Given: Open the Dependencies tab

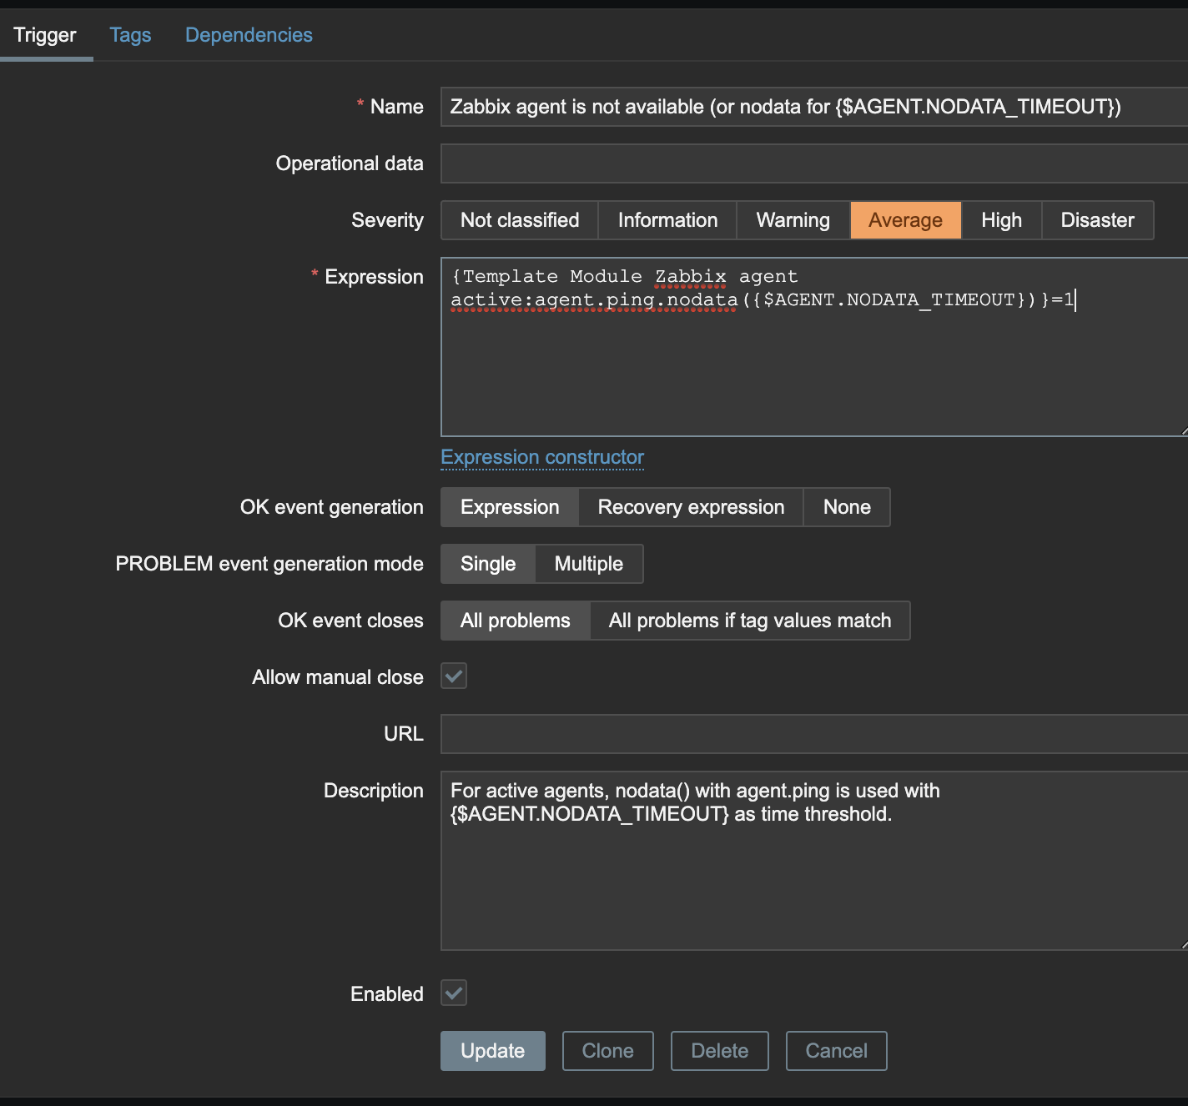Looking at the screenshot, I should 249,35.
